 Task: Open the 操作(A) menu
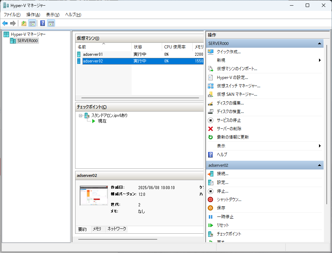tap(33, 15)
